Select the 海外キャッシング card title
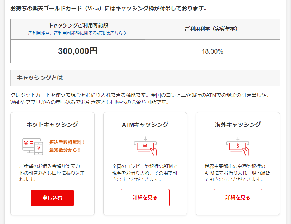The width and height of the screenshot is (291, 224). coord(238,124)
